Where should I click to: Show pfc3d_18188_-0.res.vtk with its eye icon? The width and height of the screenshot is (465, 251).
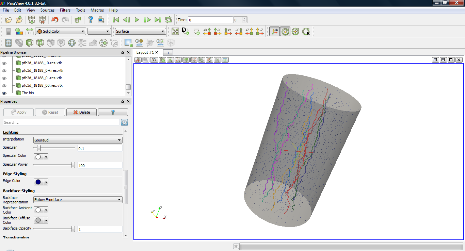point(4,63)
